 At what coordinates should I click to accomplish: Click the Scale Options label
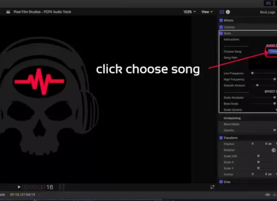(x=233, y=110)
